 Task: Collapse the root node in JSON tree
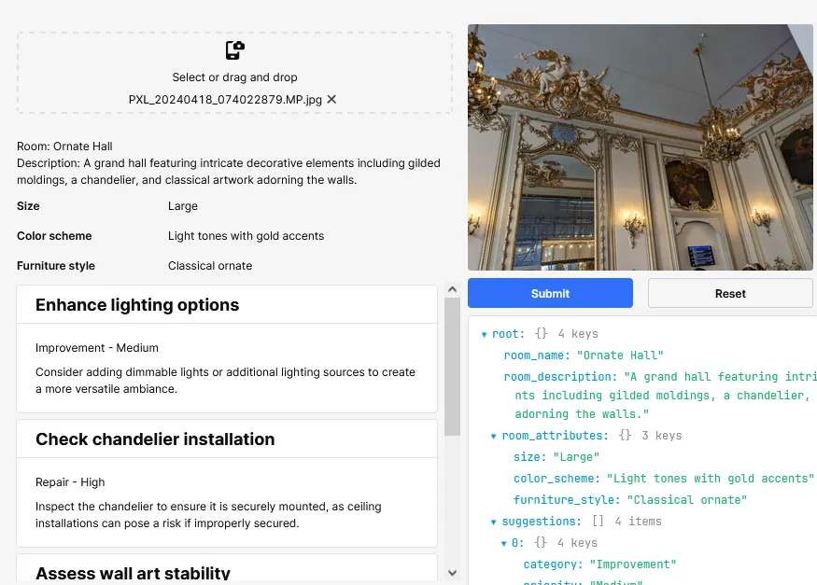pos(484,334)
